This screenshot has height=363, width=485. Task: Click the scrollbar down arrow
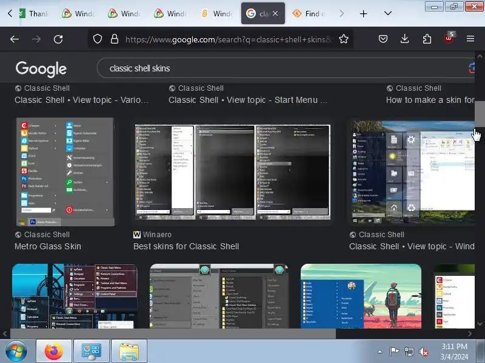click(480, 324)
